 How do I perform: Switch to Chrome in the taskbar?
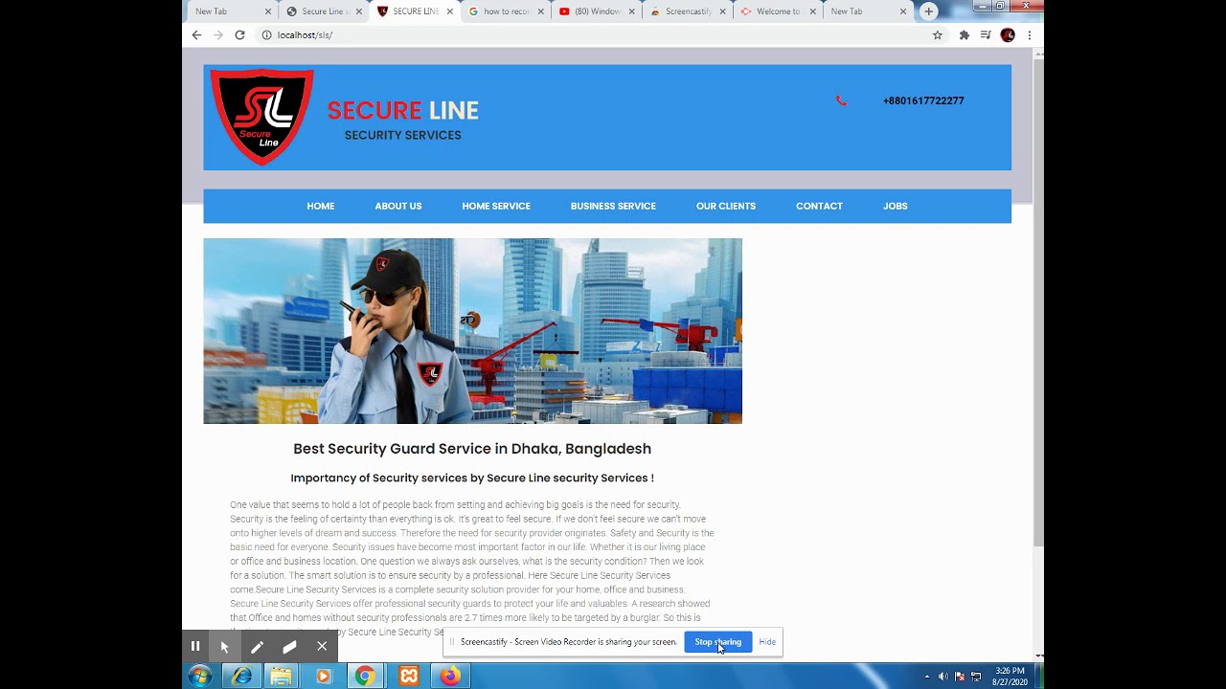(365, 677)
